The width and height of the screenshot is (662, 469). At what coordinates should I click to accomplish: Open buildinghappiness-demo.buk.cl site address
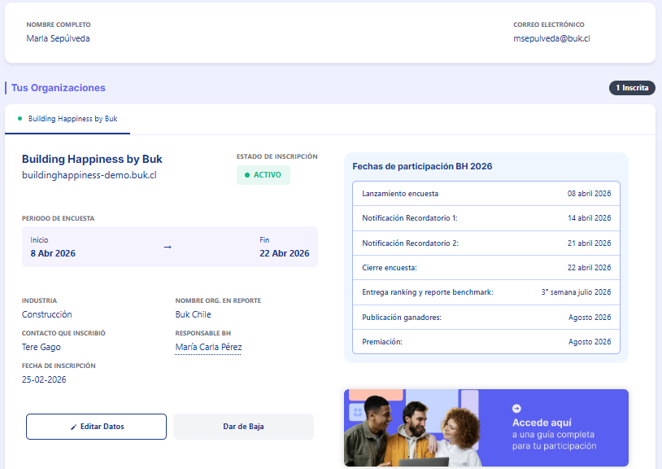[89, 175]
